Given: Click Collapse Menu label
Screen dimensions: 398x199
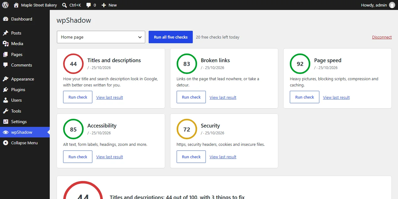Looking at the screenshot, I should [24, 143].
